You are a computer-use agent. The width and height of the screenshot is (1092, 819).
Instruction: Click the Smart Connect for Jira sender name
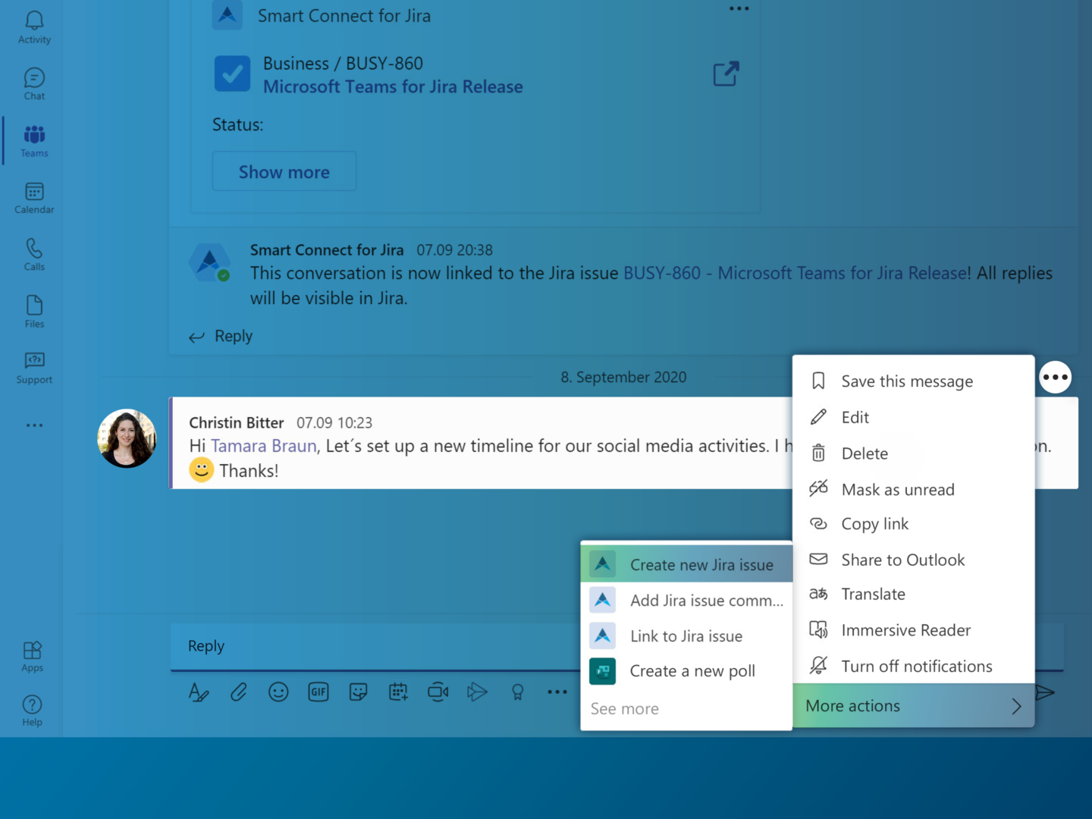[327, 250]
